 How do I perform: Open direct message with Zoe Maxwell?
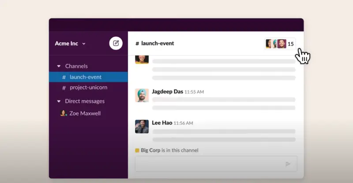(85, 113)
